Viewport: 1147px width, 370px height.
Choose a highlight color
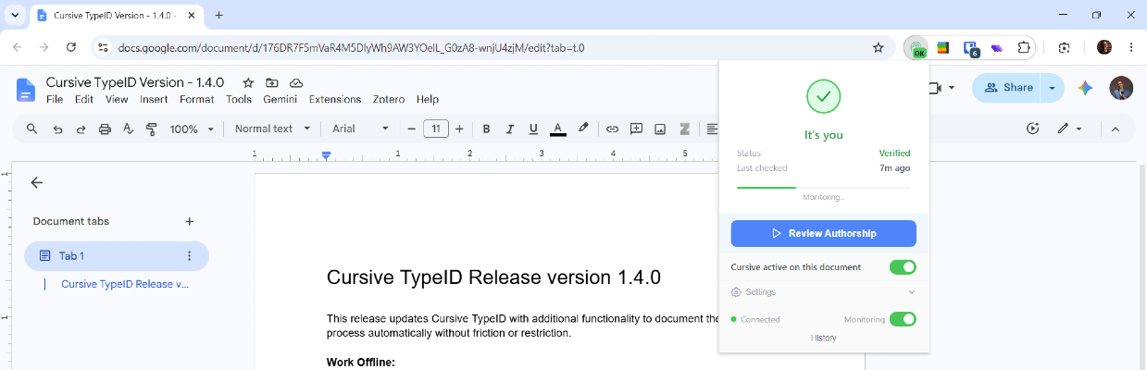coord(582,129)
